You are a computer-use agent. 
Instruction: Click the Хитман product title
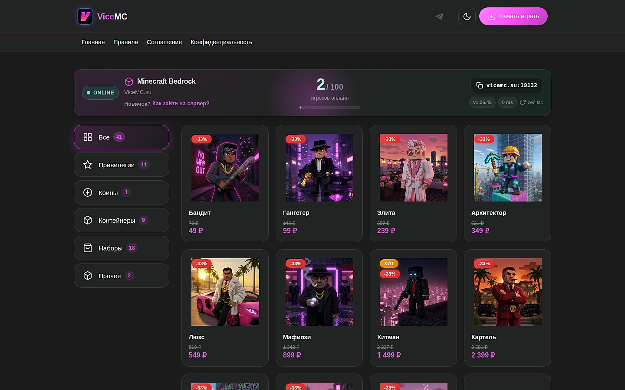click(x=388, y=337)
